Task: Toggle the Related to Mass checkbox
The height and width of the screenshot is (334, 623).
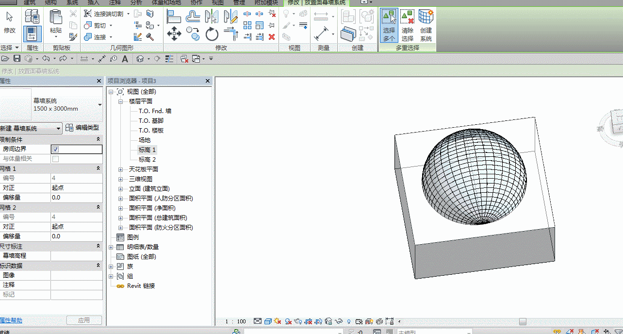Action: pos(55,159)
